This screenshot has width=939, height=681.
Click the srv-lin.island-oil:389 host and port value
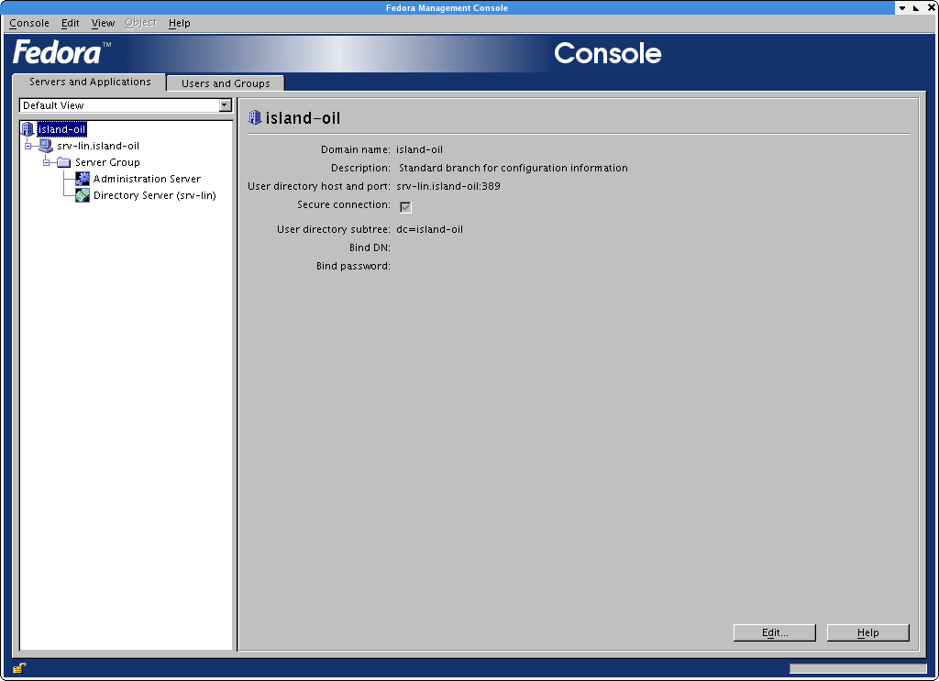coord(447,186)
